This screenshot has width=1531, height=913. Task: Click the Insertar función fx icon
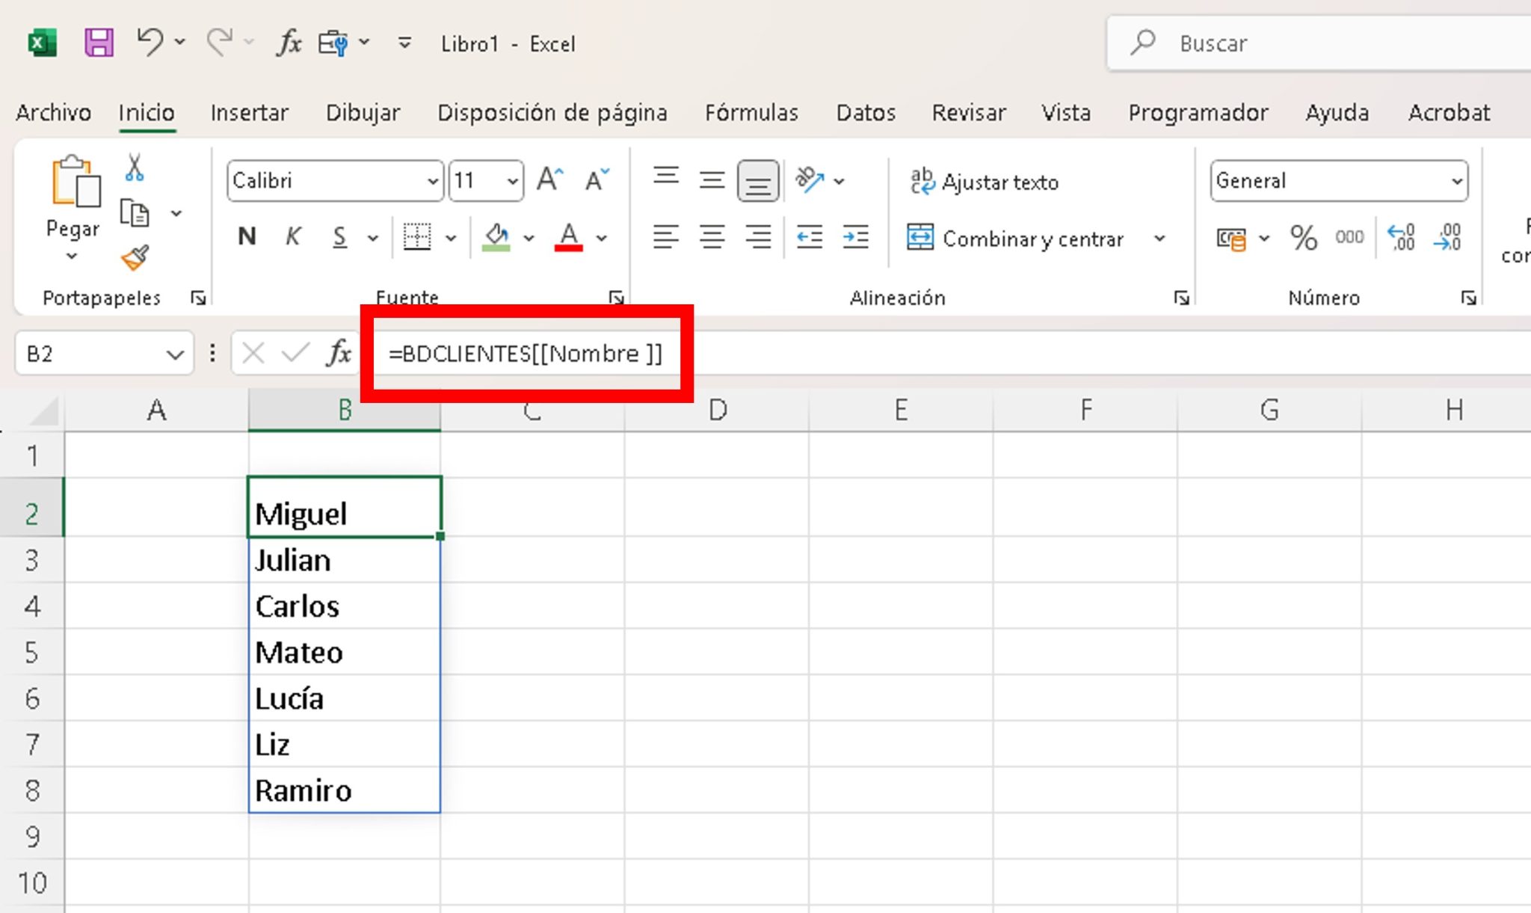click(338, 352)
